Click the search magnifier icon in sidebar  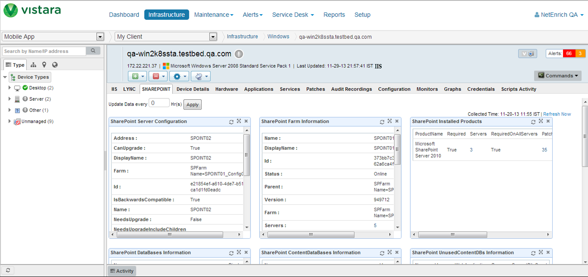pos(93,51)
